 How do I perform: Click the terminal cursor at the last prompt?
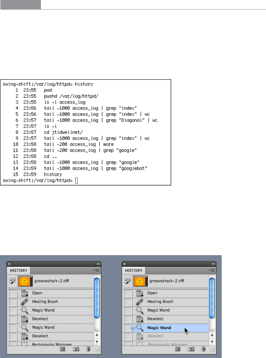77,181
